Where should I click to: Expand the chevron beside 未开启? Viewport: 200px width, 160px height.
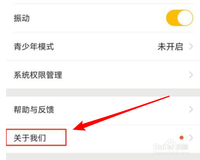point(191,47)
